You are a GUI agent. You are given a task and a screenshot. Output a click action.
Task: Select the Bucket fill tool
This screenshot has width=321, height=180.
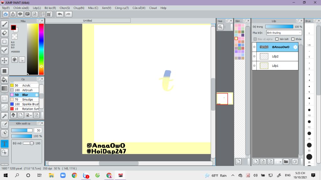pos(4,80)
